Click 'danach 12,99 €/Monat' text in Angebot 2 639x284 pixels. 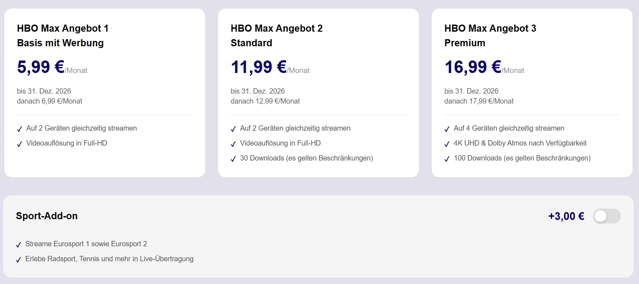(x=265, y=101)
